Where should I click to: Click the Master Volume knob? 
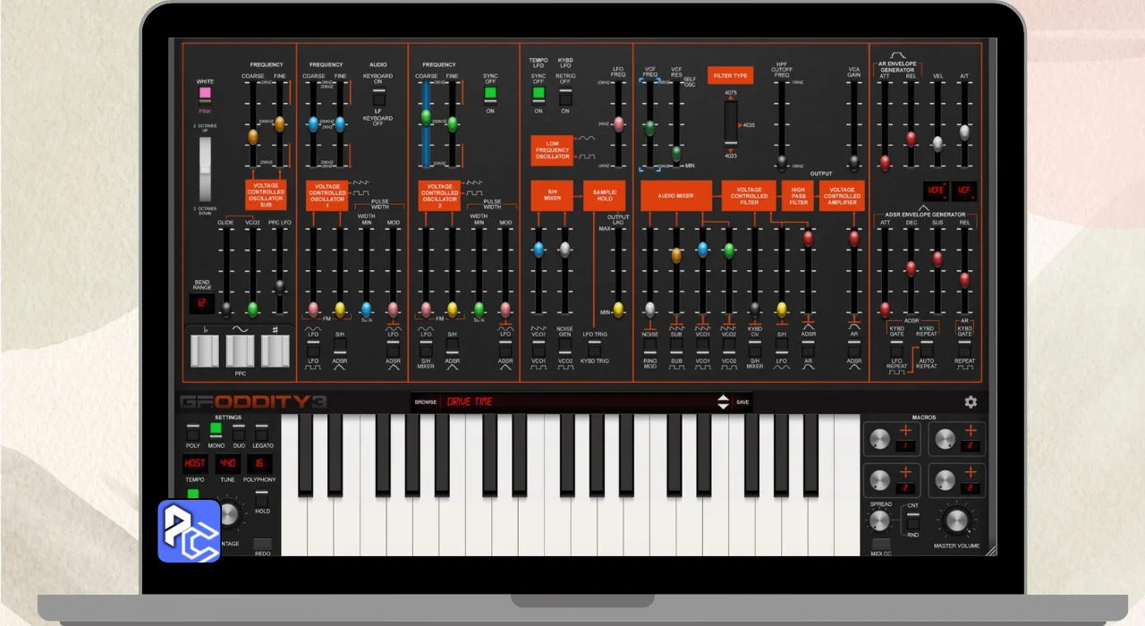point(956,520)
